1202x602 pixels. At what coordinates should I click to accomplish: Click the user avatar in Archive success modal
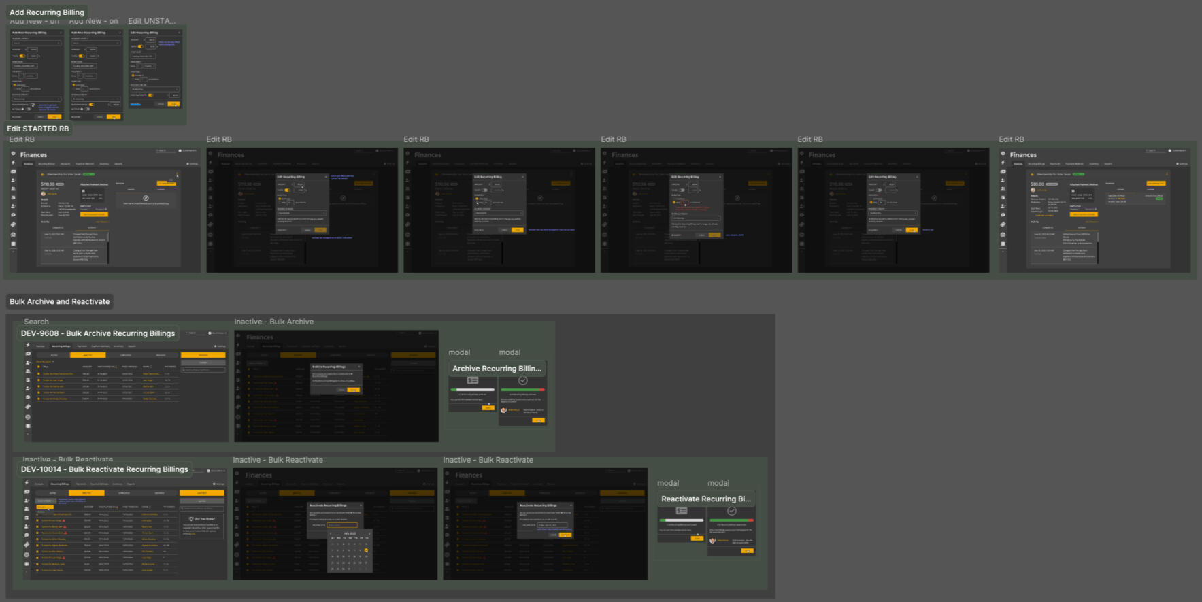coord(504,410)
